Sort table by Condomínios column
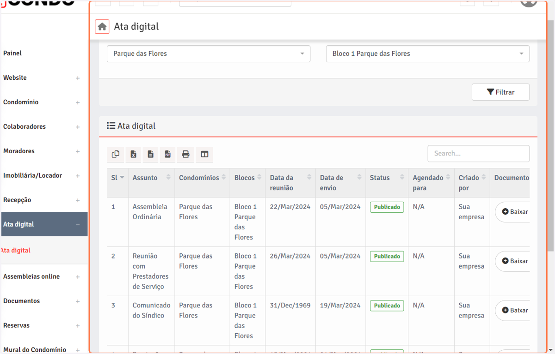555x354 pixels. click(x=224, y=178)
